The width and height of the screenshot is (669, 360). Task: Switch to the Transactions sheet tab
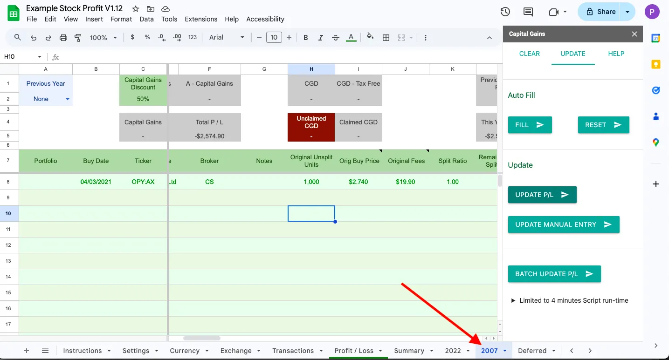(293, 351)
